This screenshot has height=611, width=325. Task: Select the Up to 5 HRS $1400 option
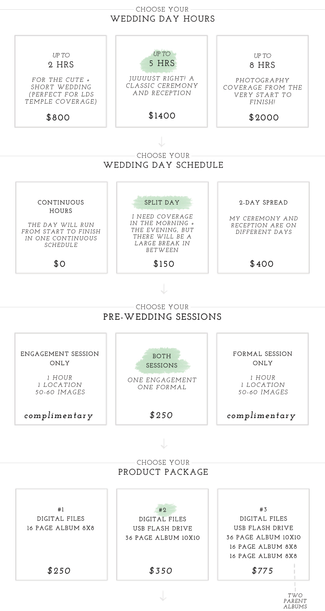point(162,81)
